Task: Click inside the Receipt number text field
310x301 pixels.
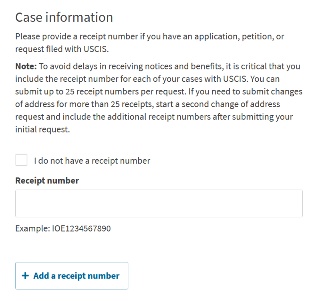Action: click(x=159, y=203)
